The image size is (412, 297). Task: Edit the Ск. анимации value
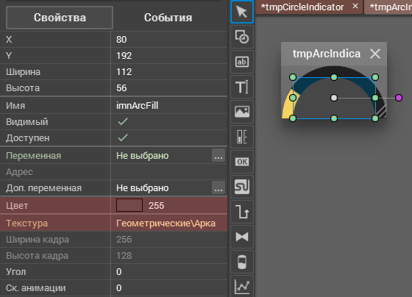point(169,287)
